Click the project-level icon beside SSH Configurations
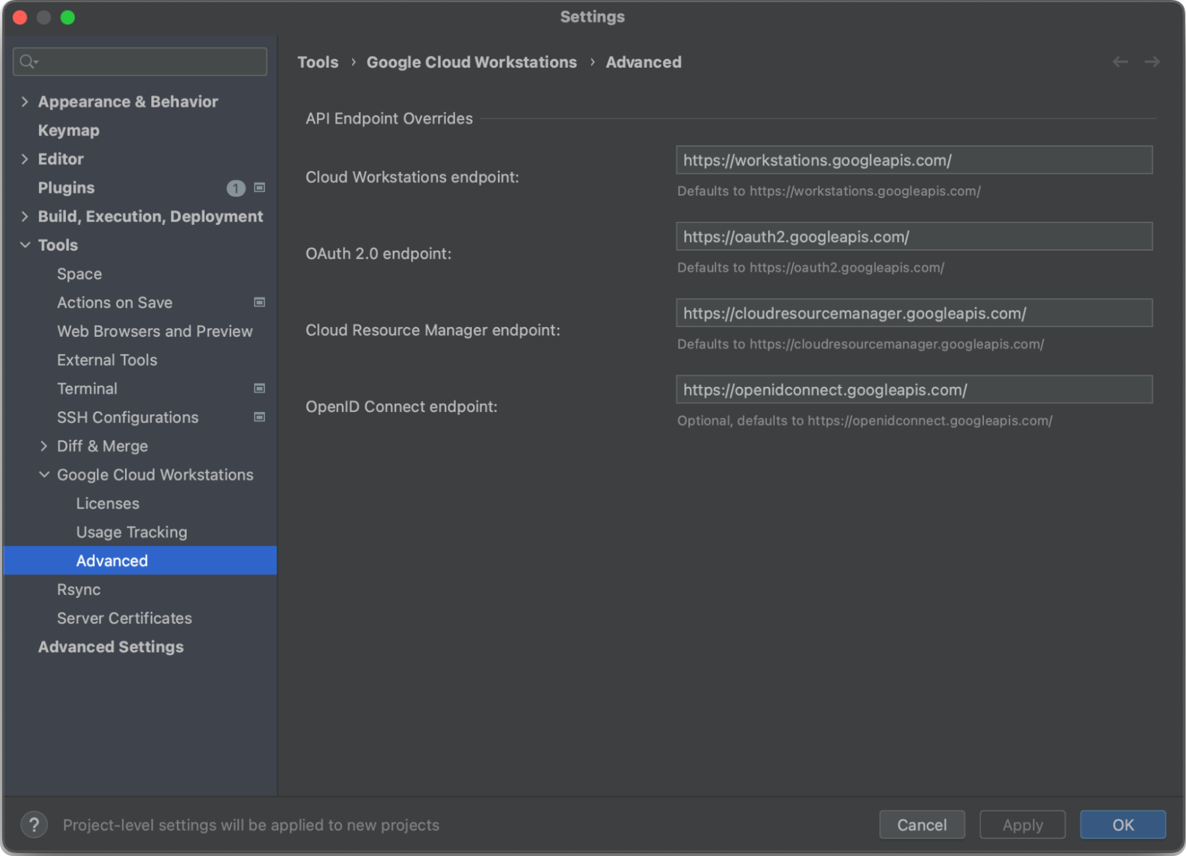The width and height of the screenshot is (1186, 856). pos(260,417)
